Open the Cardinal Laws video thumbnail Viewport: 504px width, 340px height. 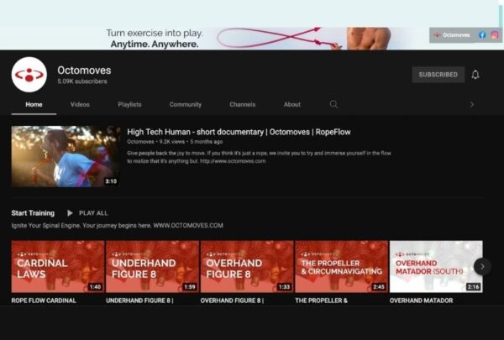57,267
